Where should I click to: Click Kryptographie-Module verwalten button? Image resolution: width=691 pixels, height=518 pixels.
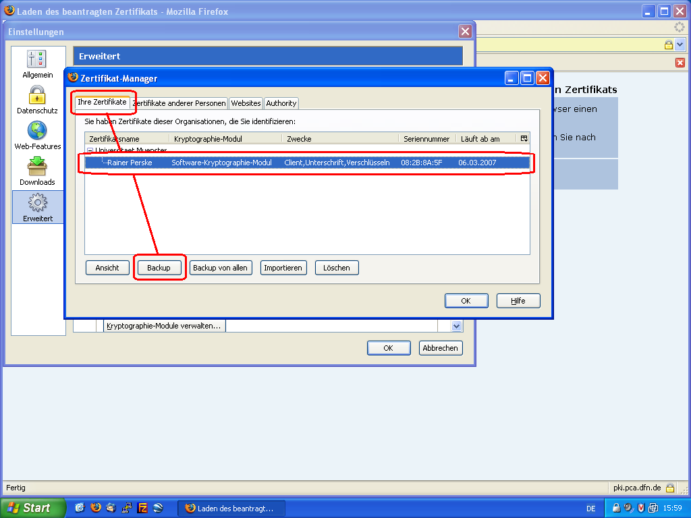pyautogui.click(x=164, y=326)
